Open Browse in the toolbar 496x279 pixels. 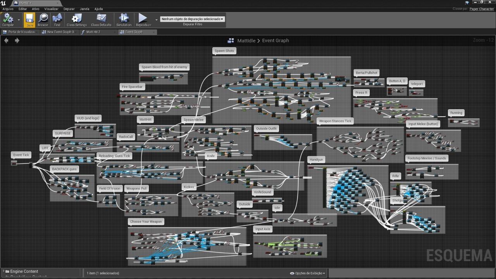click(x=43, y=18)
